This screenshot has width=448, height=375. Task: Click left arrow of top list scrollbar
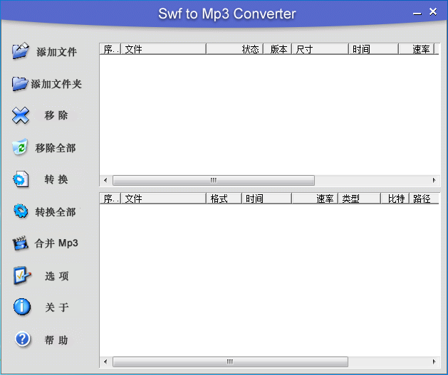[105, 180]
